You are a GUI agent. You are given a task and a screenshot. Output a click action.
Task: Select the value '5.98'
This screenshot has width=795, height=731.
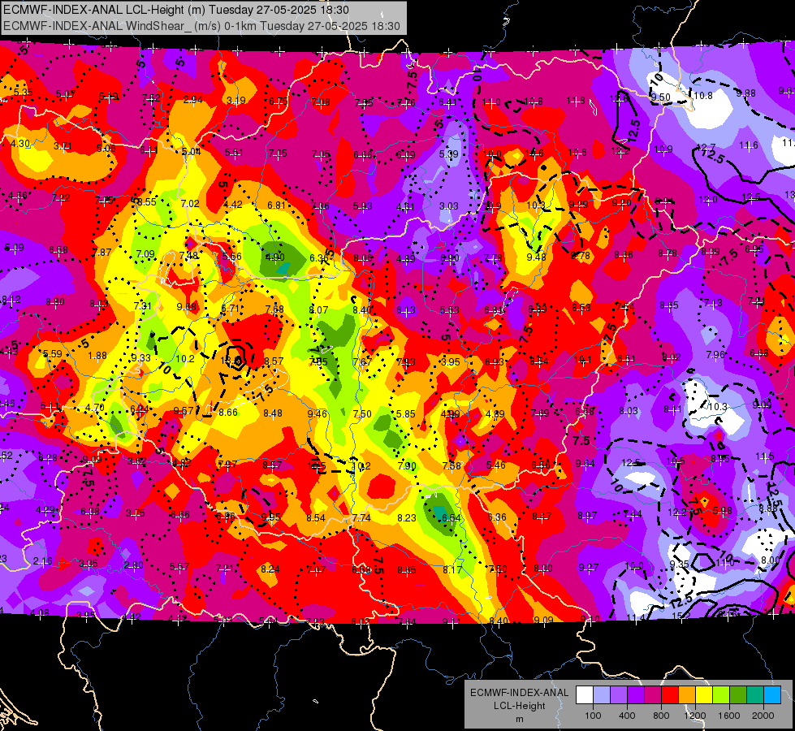[723, 510]
